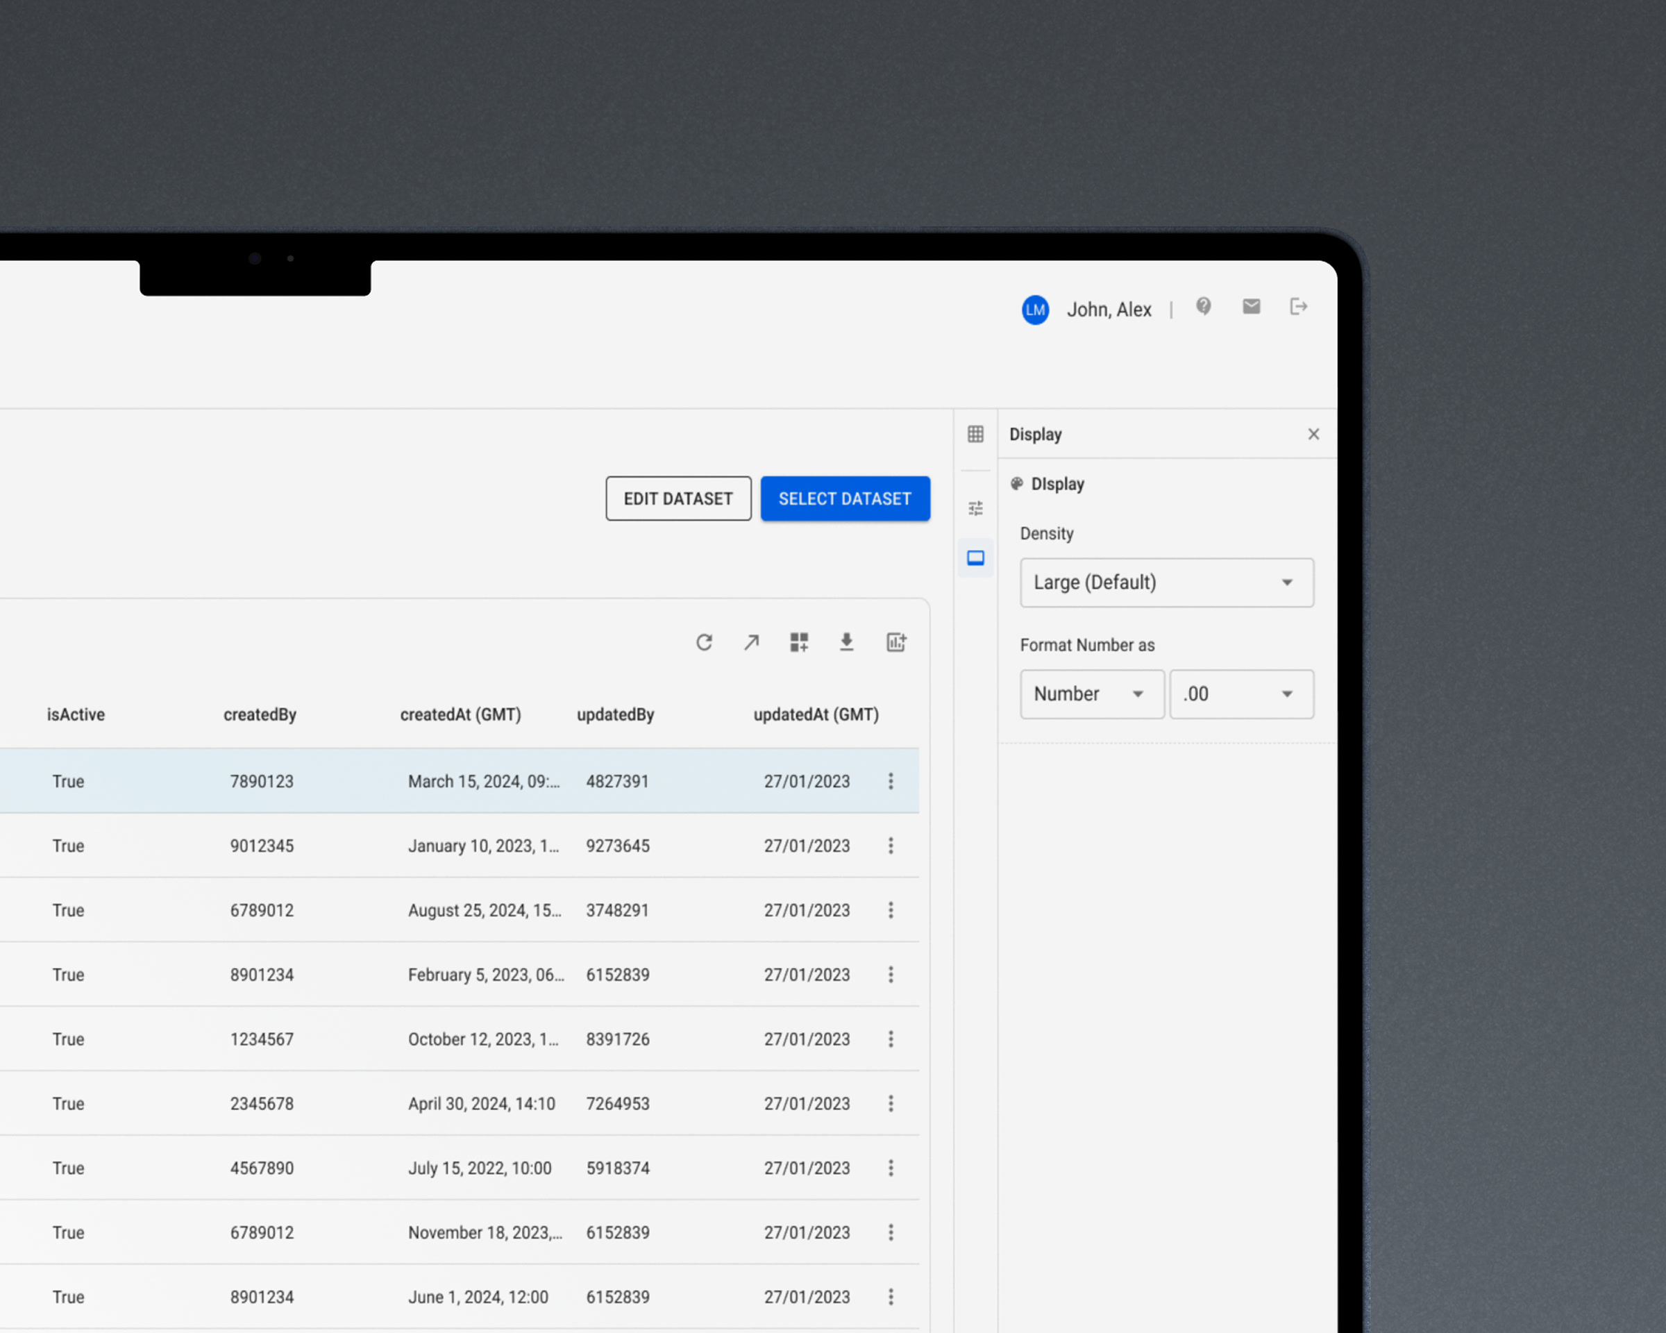Open row menu for June 1, 2024 row
The height and width of the screenshot is (1333, 1666).
891,1298
